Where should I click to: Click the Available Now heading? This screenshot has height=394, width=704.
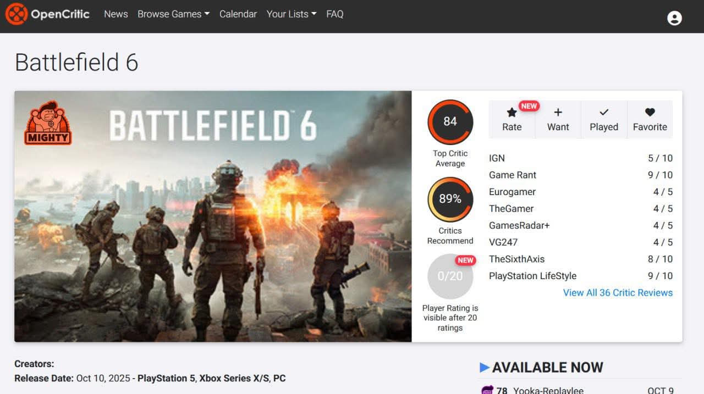click(x=548, y=368)
